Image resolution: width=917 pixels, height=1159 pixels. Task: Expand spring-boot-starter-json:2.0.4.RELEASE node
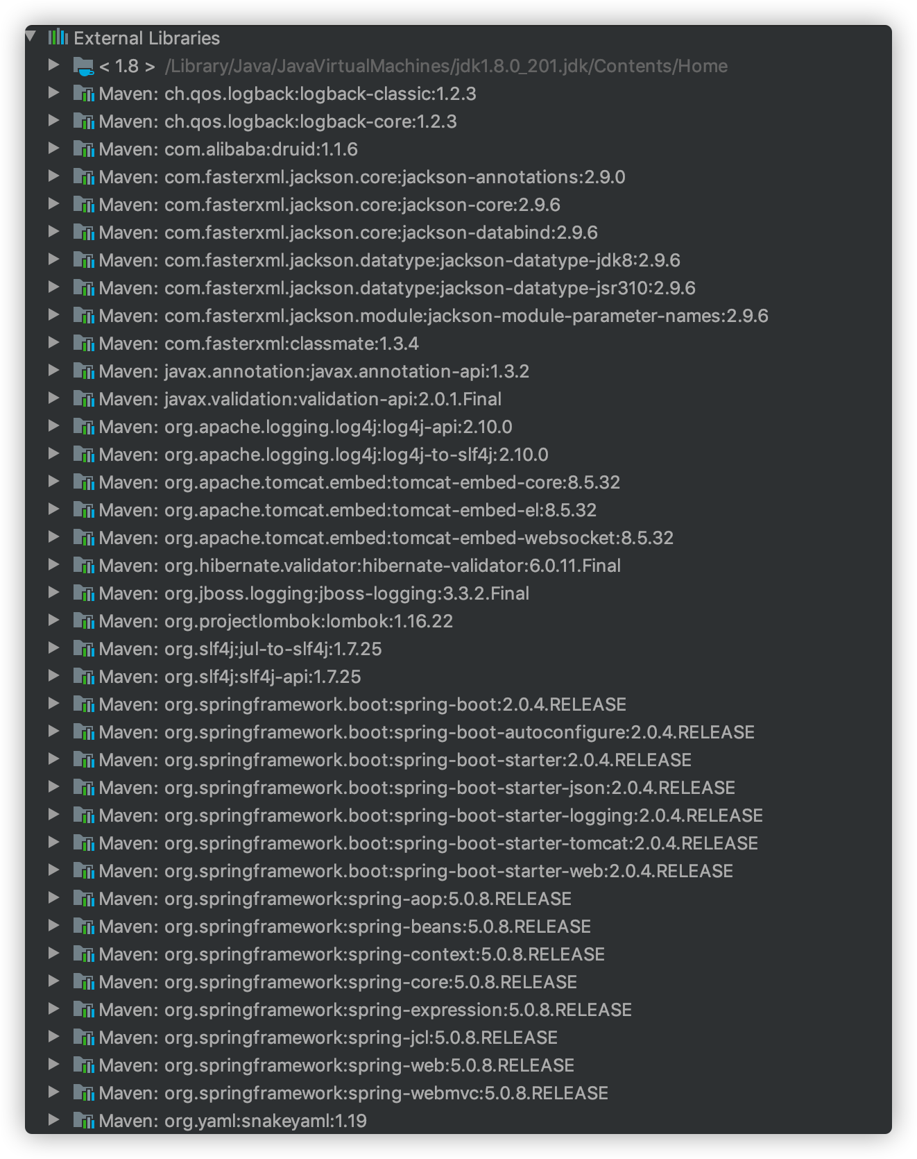click(x=53, y=787)
